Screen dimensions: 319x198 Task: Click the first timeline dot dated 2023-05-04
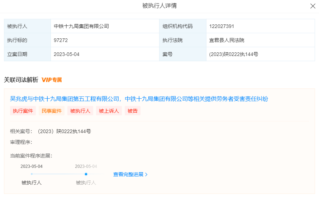(x=32, y=174)
